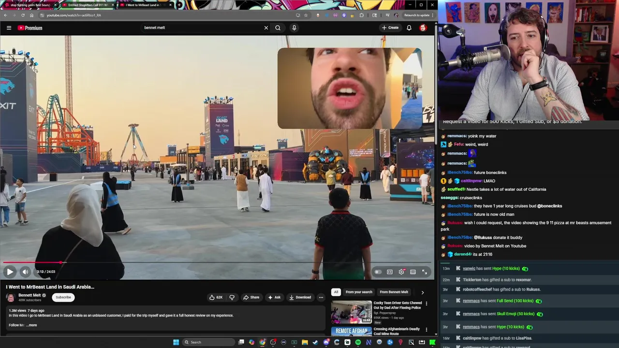The image size is (619, 348).
Task: Select I Went to MrBeast Land tab
Action: pos(145,5)
